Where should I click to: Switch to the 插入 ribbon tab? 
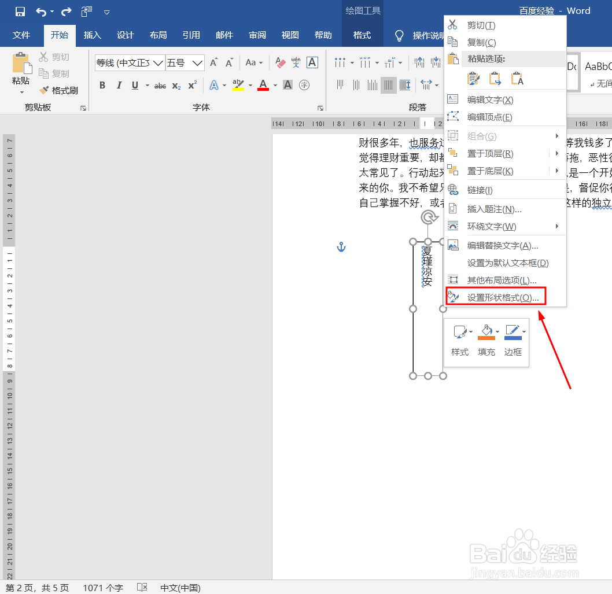click(92, 35)
